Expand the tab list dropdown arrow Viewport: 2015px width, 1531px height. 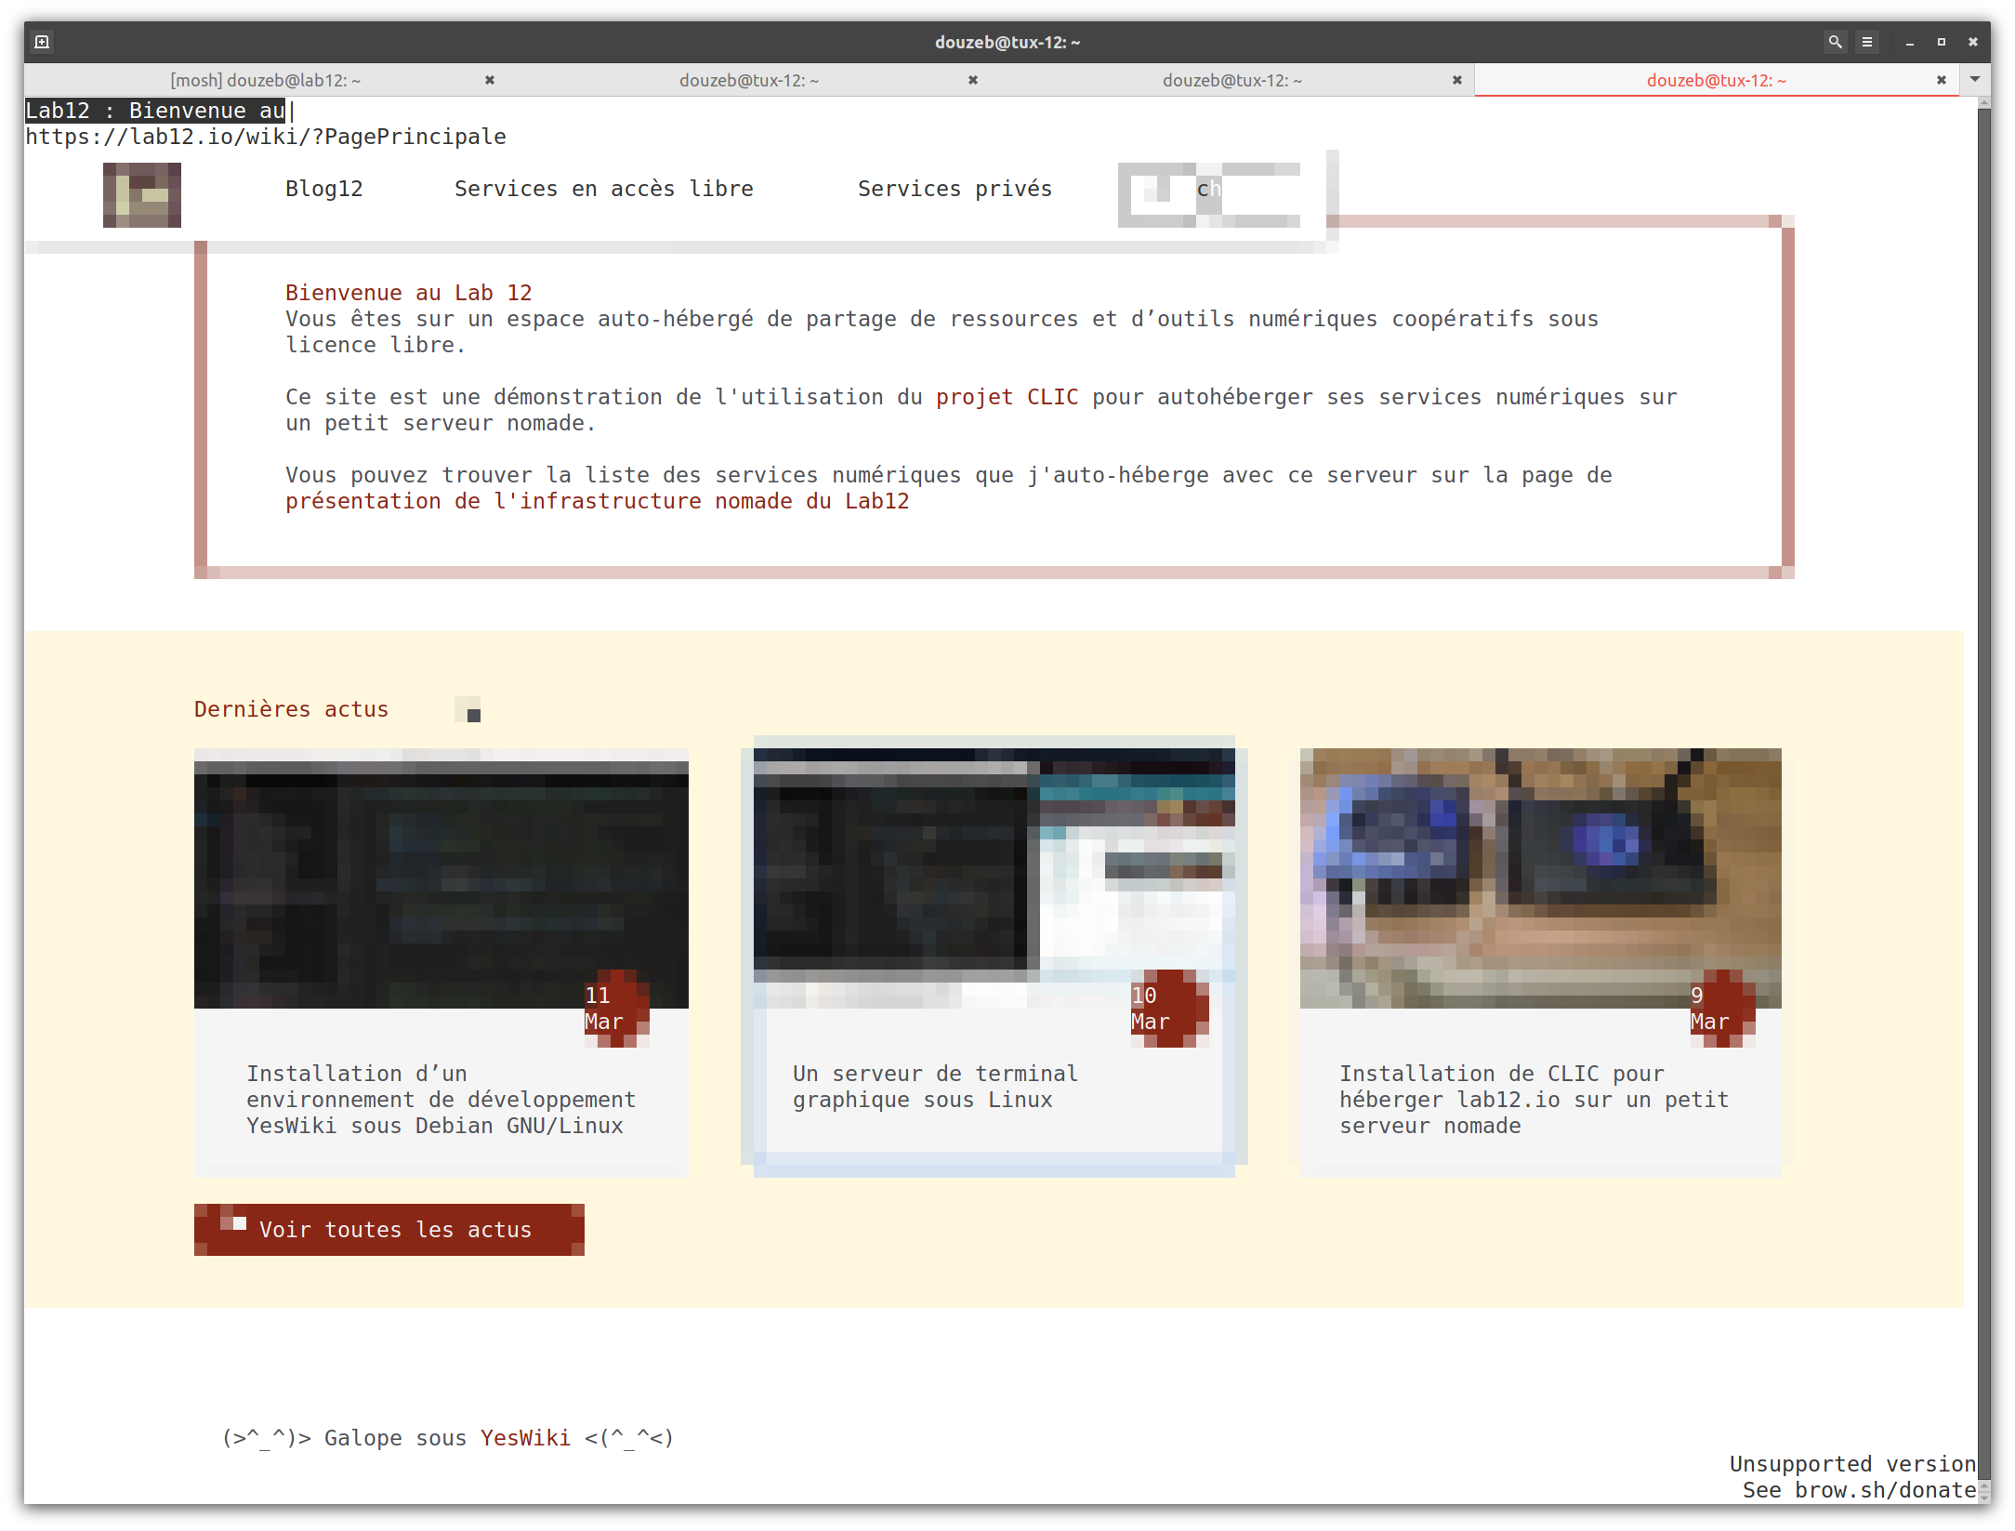click(1974, 80)
